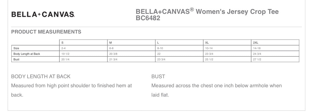Select the 2XL column header
Screen dimensions: 313x112
point(275,43)
